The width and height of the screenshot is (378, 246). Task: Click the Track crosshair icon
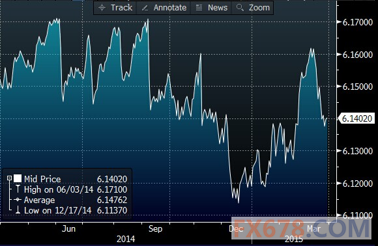pos(102,8)
